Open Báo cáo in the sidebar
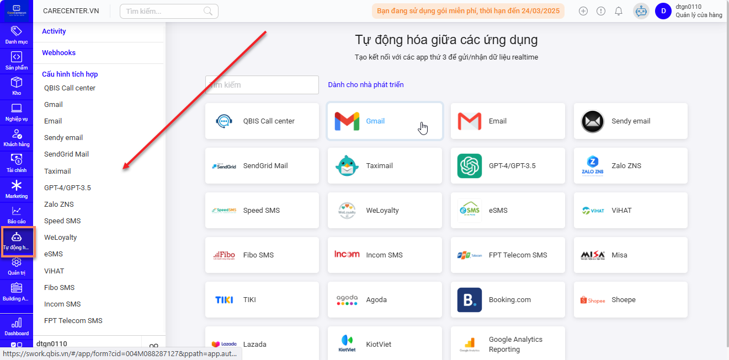Image resolution: width=729 pixels, height=360 pixels. click(x=17, y=214)
